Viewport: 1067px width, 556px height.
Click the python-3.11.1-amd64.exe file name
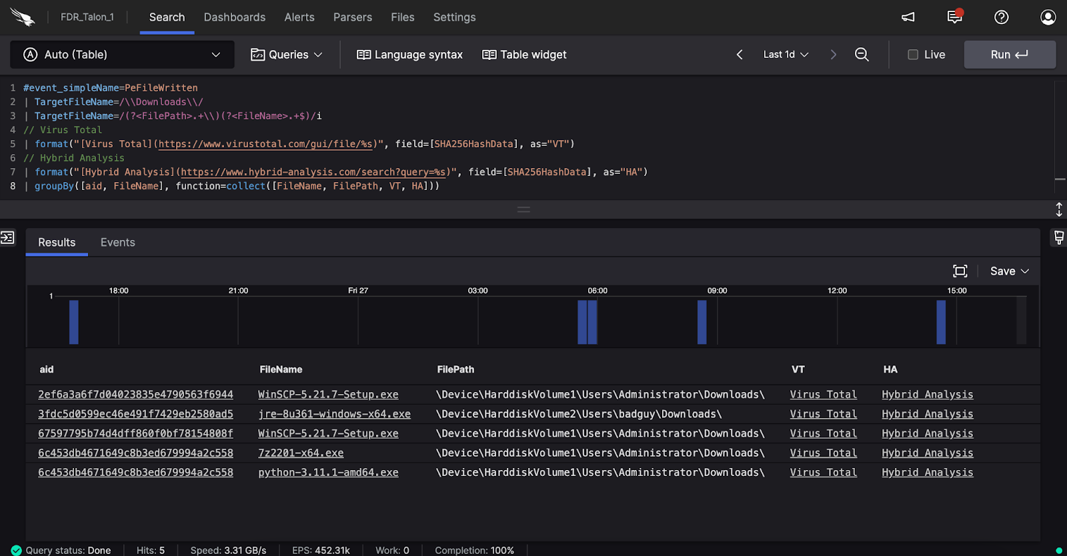pyautogui.click(x=328, y=472)
